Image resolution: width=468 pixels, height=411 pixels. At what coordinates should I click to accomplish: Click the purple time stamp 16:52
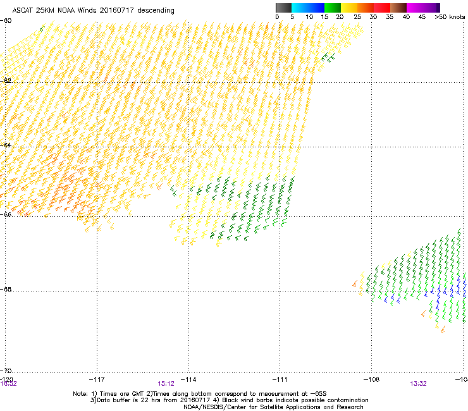tap(8, 384)
